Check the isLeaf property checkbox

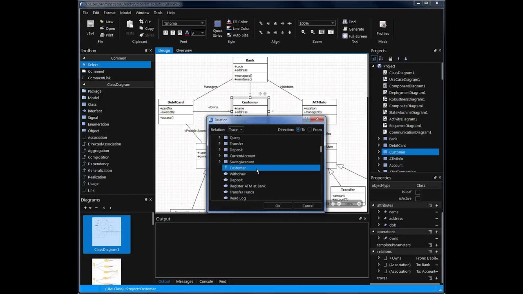coord(418,192)
